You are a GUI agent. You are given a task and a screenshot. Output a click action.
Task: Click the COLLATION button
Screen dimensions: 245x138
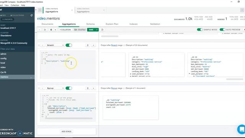(x=65, y=30)
